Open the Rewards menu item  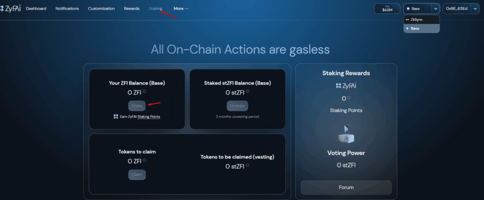tap(131, 9)
